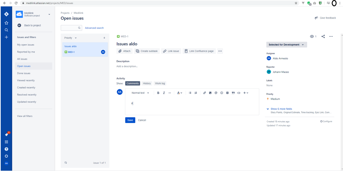Cancel the comment
343x171 pixels.
tap(142, 120)
